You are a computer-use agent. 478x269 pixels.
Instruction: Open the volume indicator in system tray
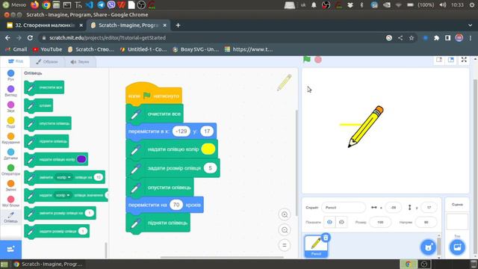click(x=443, y=5)
